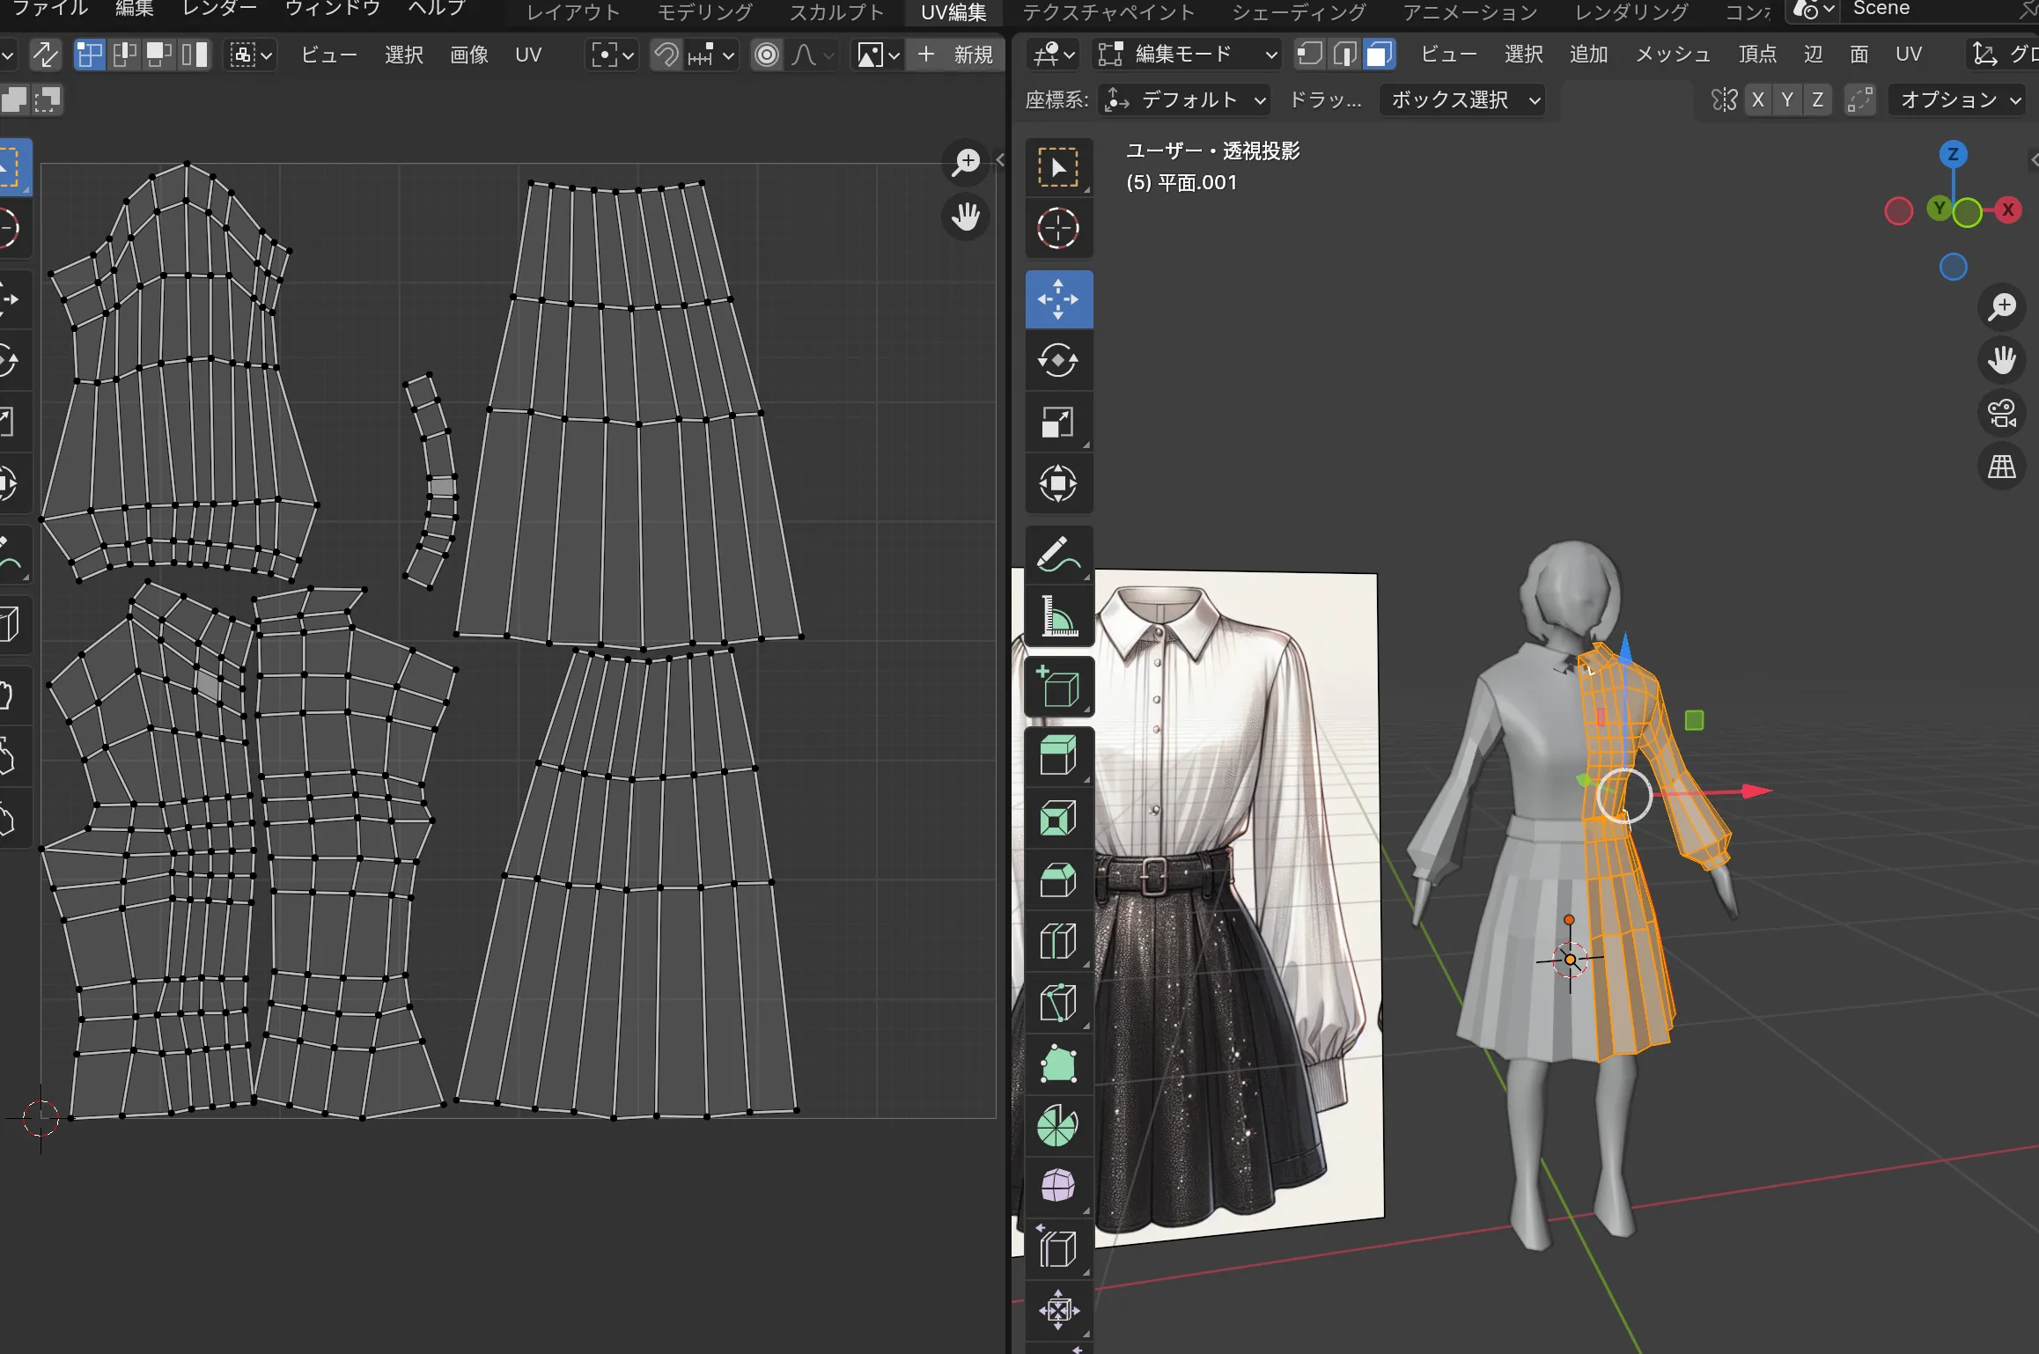The height and width of the screenshot is (1354, 2039).
Task: Select the Move tool in 3D viewport
Action: pyautogui.click(x=1058, y=299)
